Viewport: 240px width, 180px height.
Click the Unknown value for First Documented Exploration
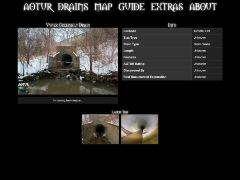point(200,77)
